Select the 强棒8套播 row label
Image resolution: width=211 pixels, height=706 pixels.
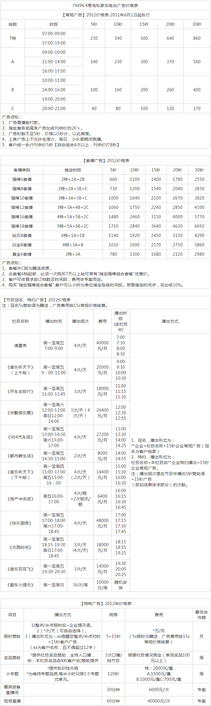(22, 189)
